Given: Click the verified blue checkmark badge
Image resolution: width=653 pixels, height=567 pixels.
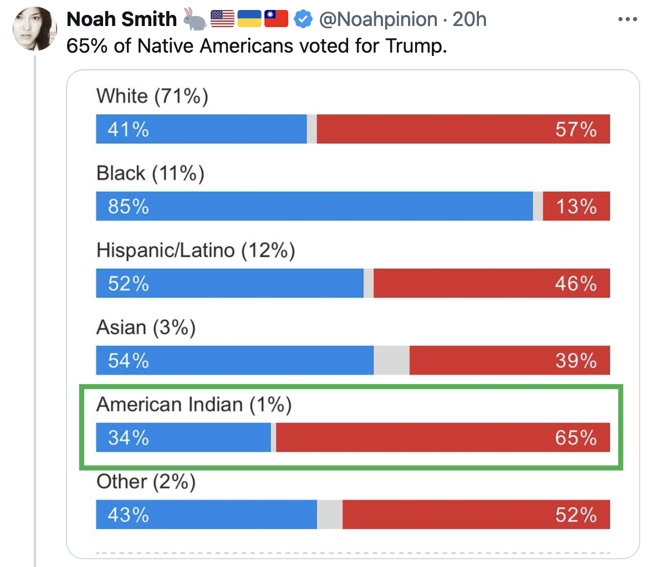Looking at the screenshot, I should pos(303,19).
